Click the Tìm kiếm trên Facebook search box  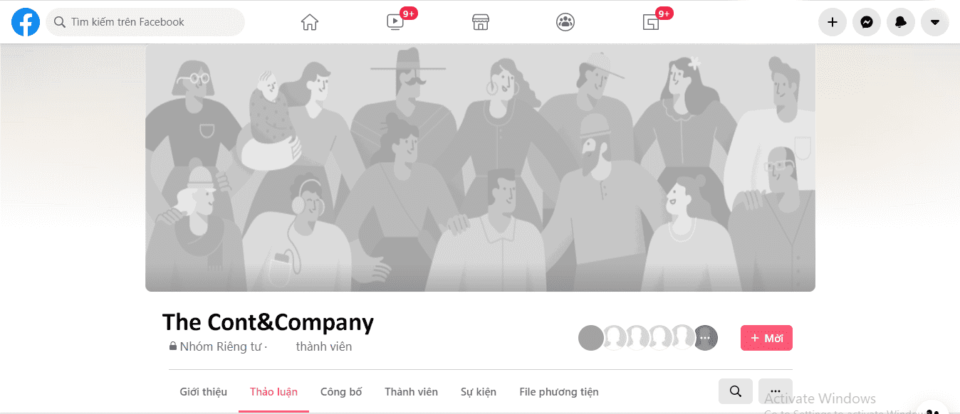(145, 22)
